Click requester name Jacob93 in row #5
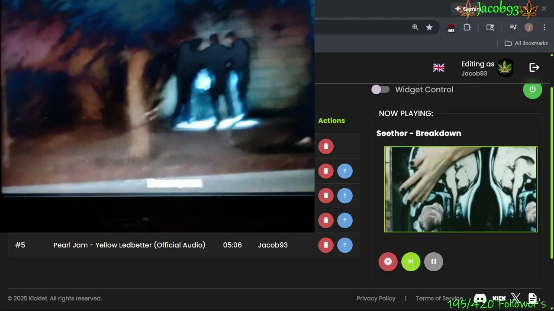554x311 pixels. 273,245
